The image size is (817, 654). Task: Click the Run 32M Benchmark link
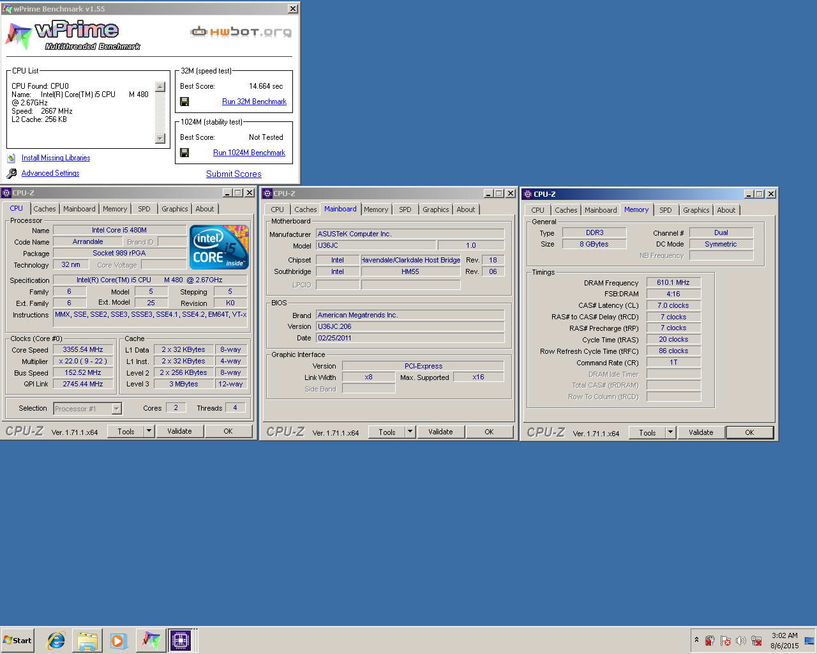[254, 102]
